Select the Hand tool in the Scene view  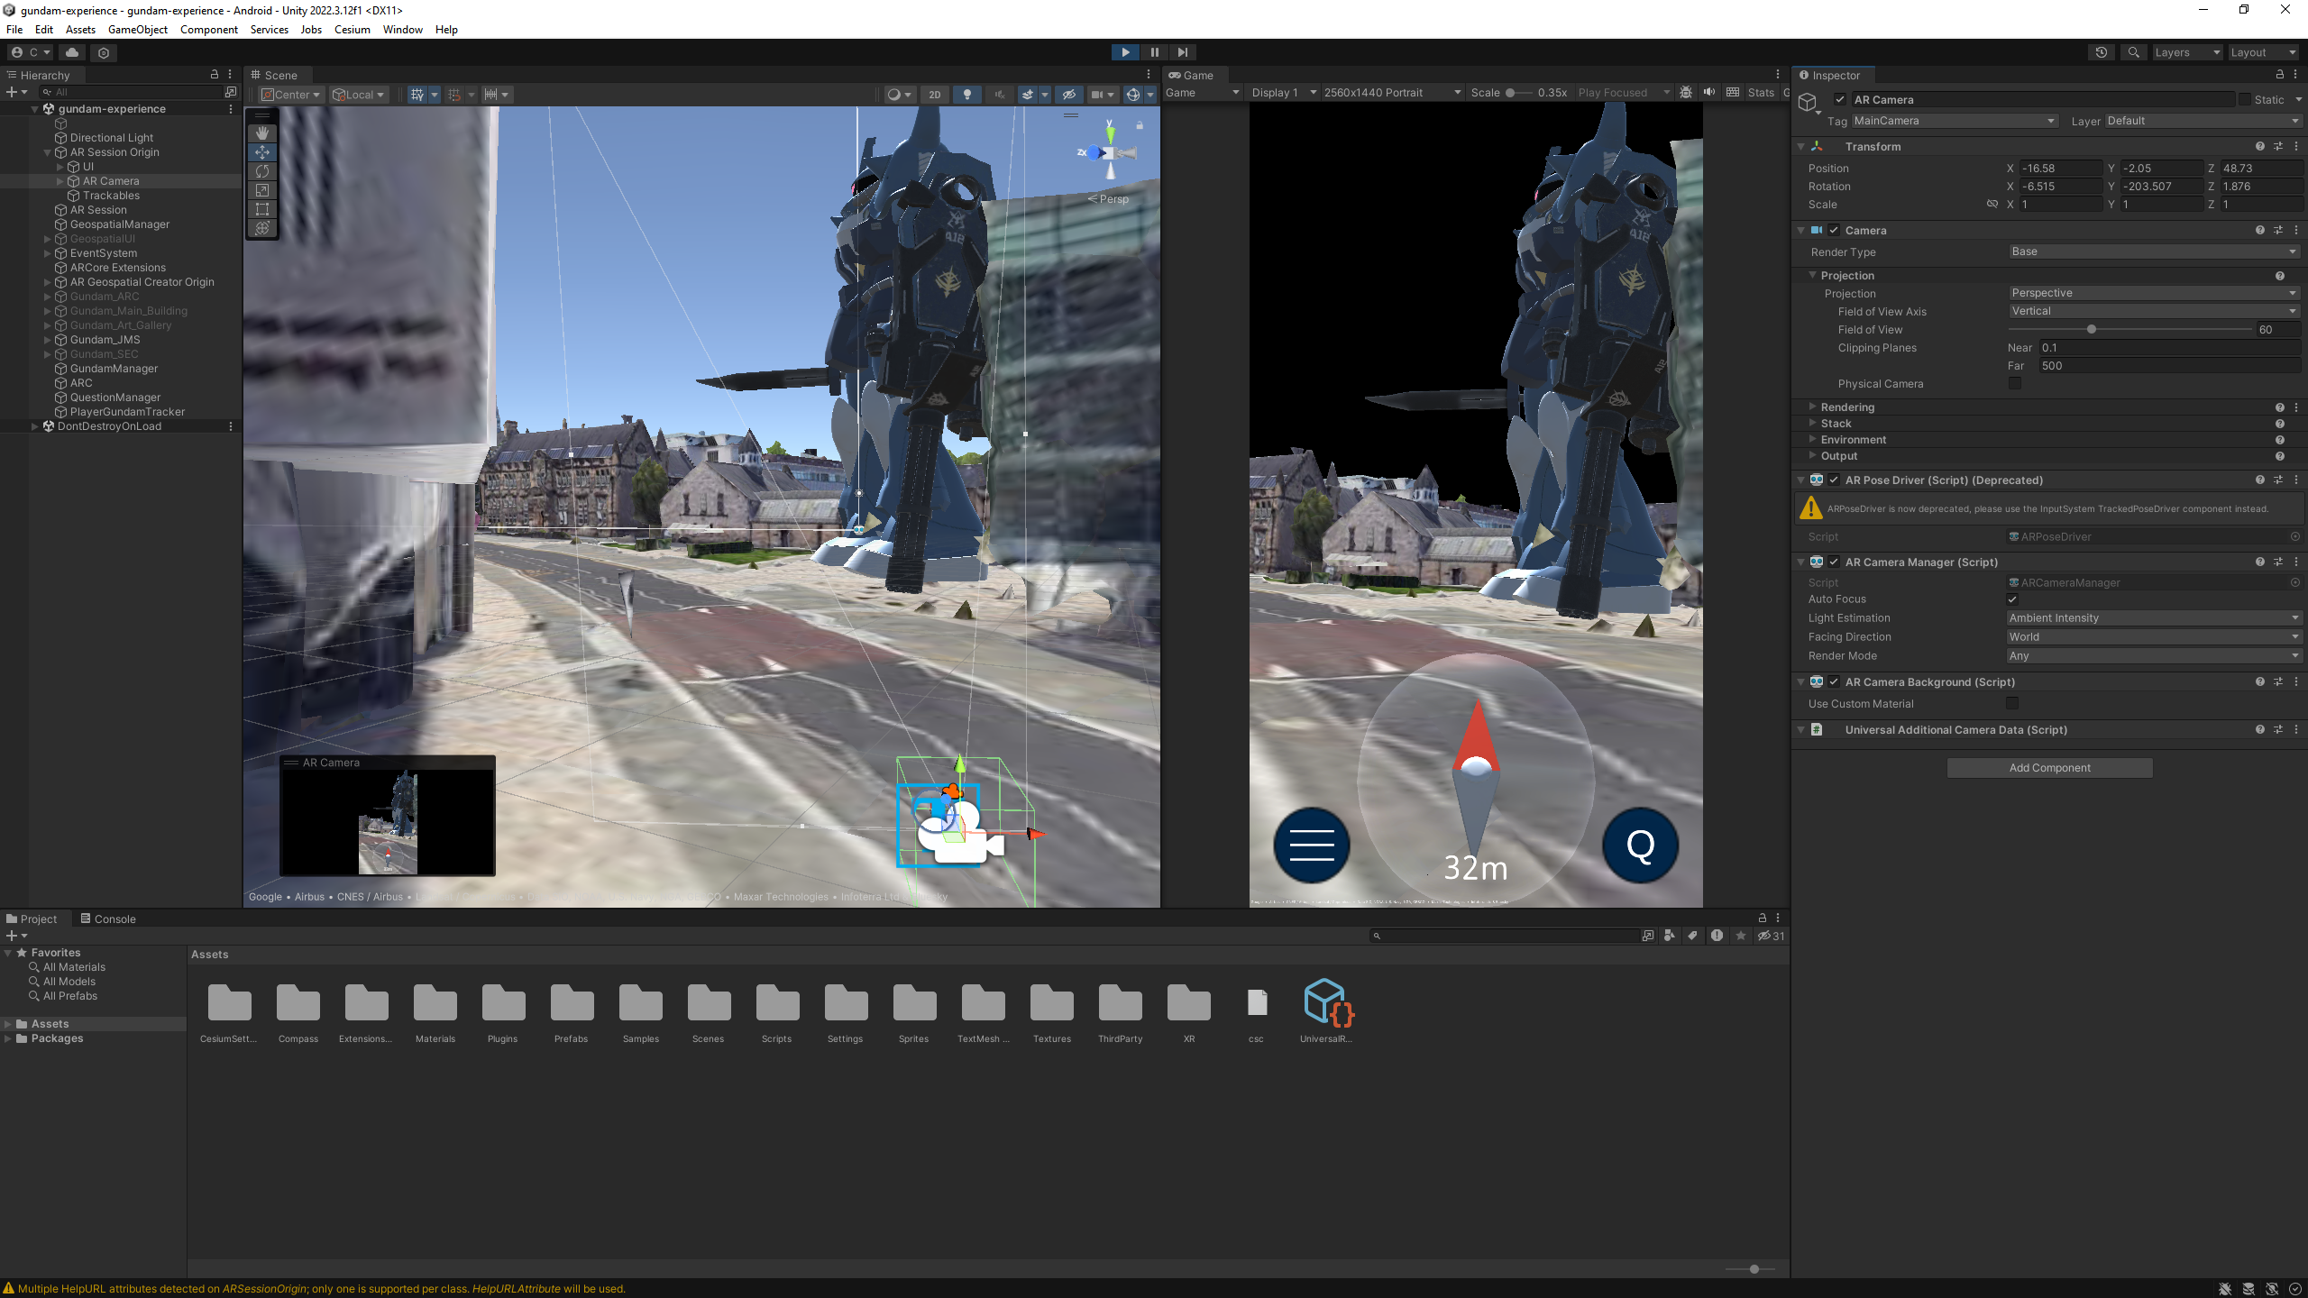261,133
